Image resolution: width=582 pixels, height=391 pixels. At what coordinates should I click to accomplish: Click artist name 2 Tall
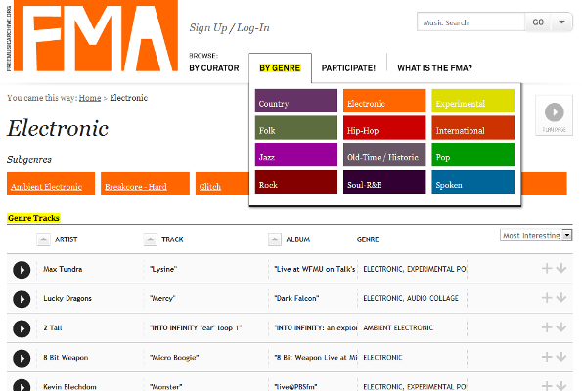(x=53, y=327)
